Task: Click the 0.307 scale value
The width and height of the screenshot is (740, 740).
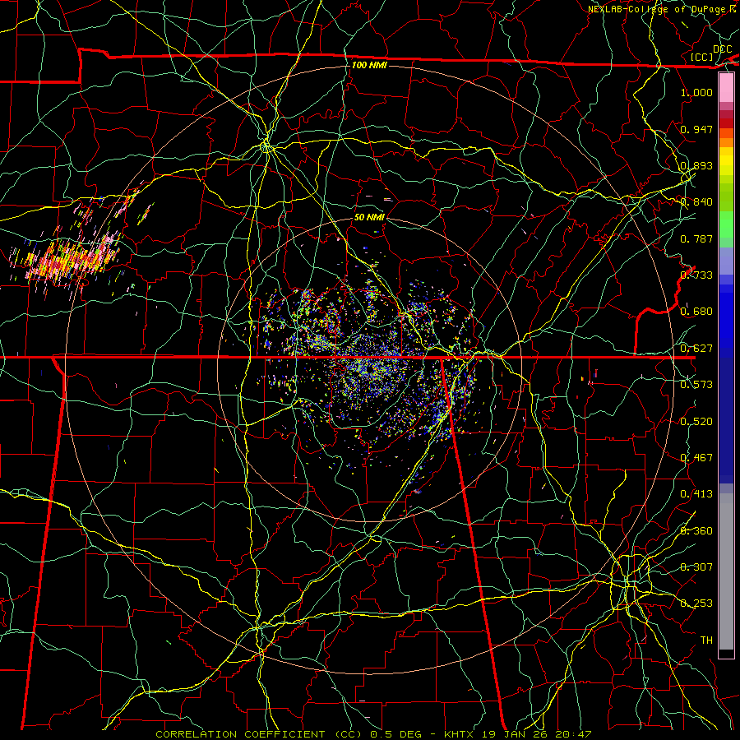Action: pyautogui.click(x=696, y=567)
